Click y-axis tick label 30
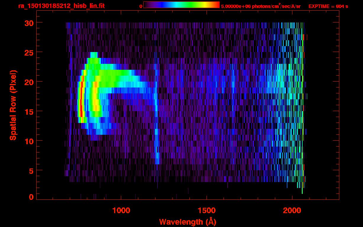Screen dimensions: 363x227 coord(29,23)
